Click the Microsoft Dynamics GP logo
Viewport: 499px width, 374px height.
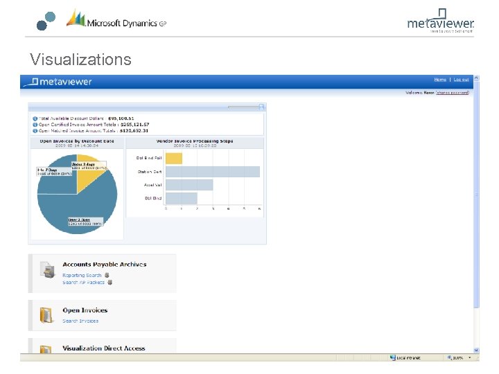pyautogui.click(x=116, y=19)
